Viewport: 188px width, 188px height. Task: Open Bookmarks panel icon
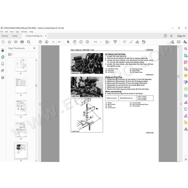tap(3, 64)
